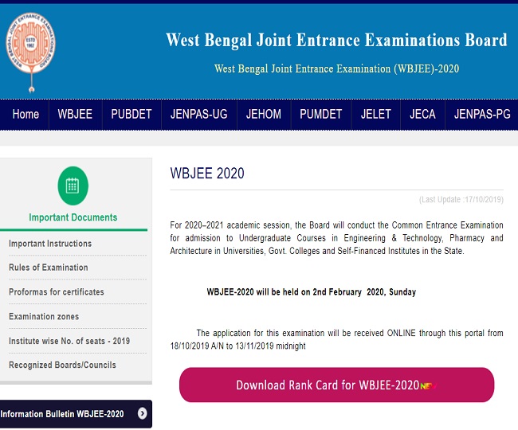Screen dimensions: 518x430
Task: Go to the JENPAS-UG menu item
Action: [199, 114]
